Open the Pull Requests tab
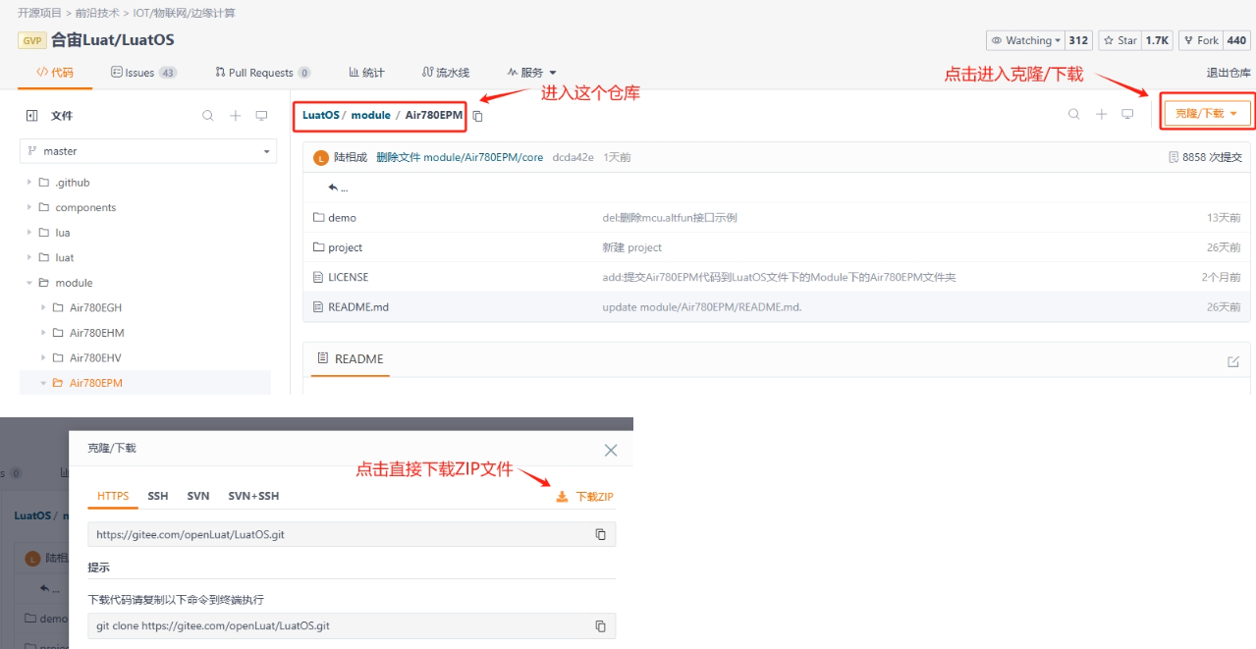1256x649 pixels. (x=262, y=73)
